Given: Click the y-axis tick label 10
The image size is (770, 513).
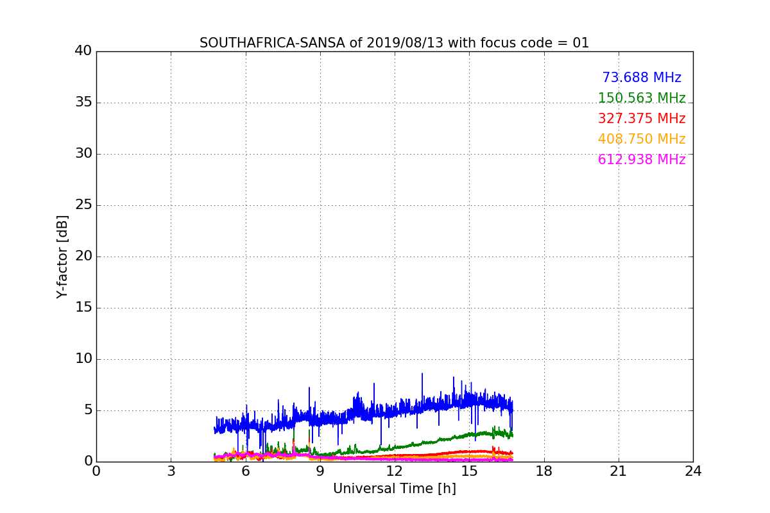Looking at the screenshot, I should tap(83, 359).
